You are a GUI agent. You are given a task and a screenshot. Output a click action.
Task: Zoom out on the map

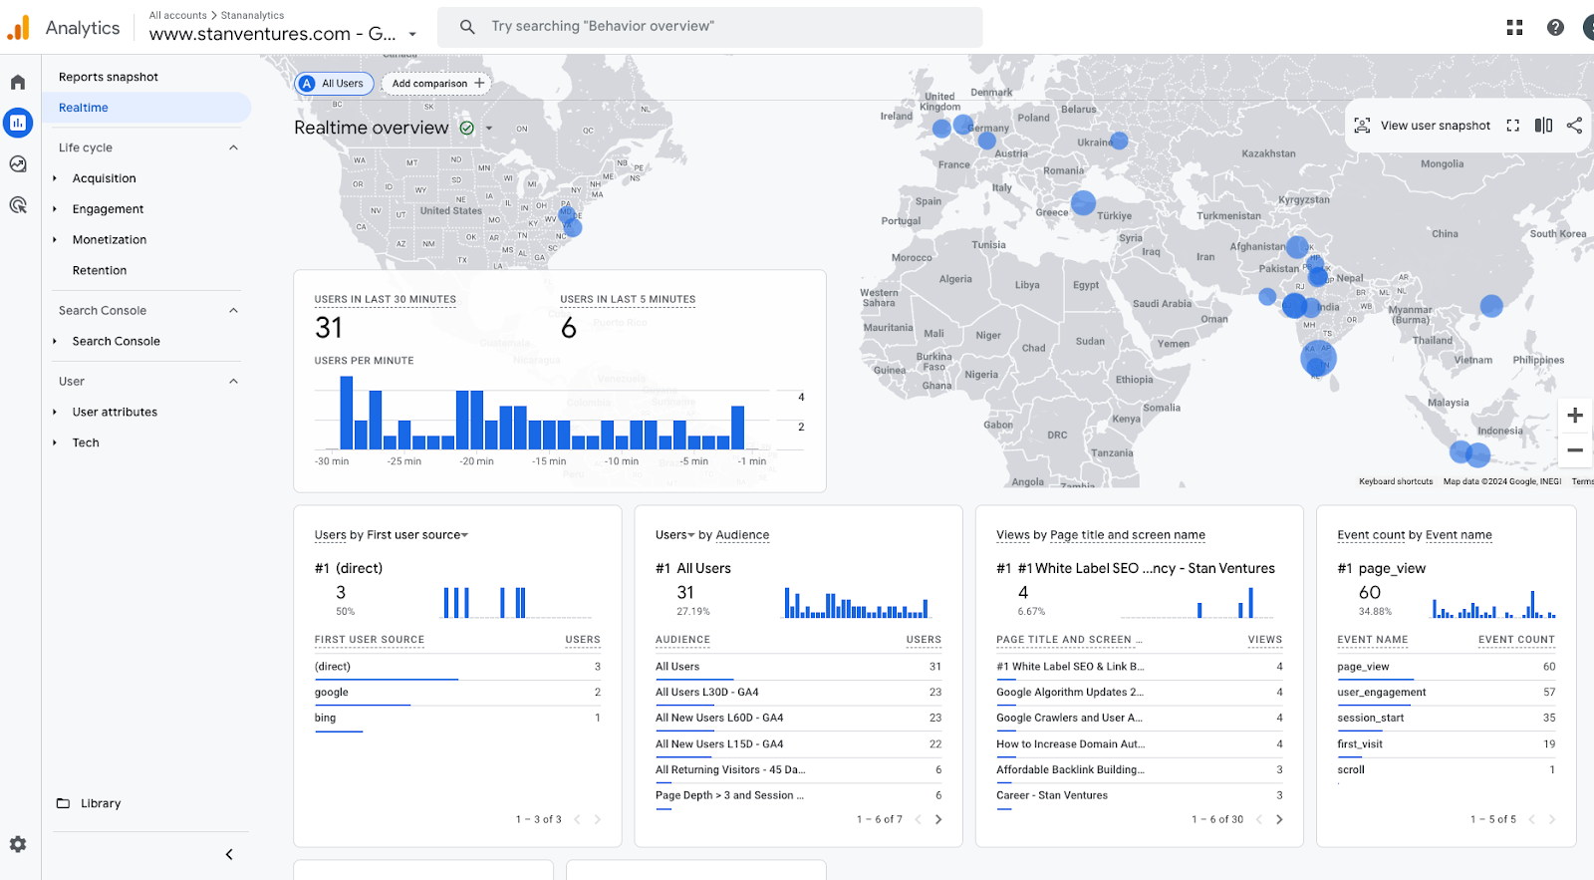pos(1575,449)
